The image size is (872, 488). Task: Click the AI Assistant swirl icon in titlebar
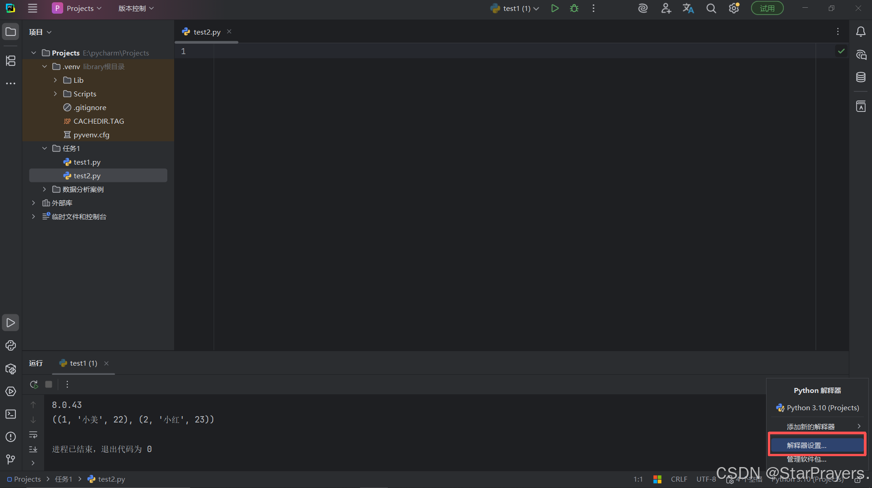point(642,8)
